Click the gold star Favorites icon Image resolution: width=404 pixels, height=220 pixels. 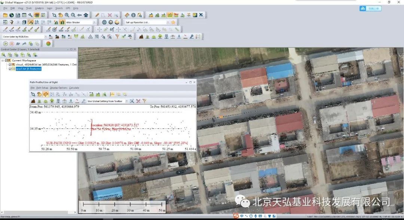click(x=173, y=22)
